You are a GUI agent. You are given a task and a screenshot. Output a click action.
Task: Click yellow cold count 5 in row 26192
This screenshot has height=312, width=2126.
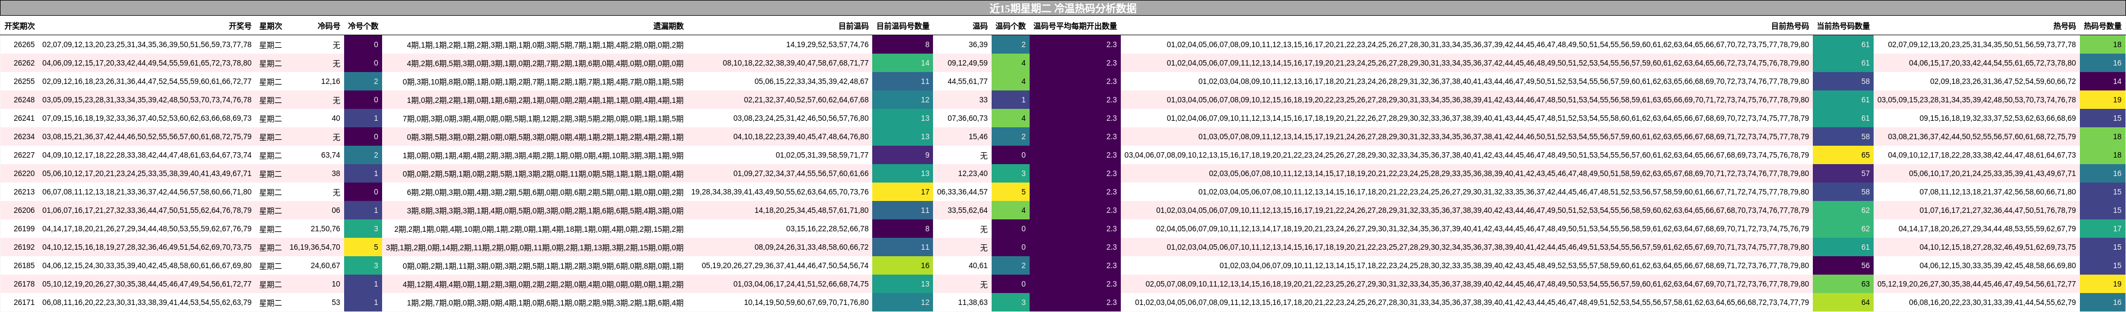(363, 247)
